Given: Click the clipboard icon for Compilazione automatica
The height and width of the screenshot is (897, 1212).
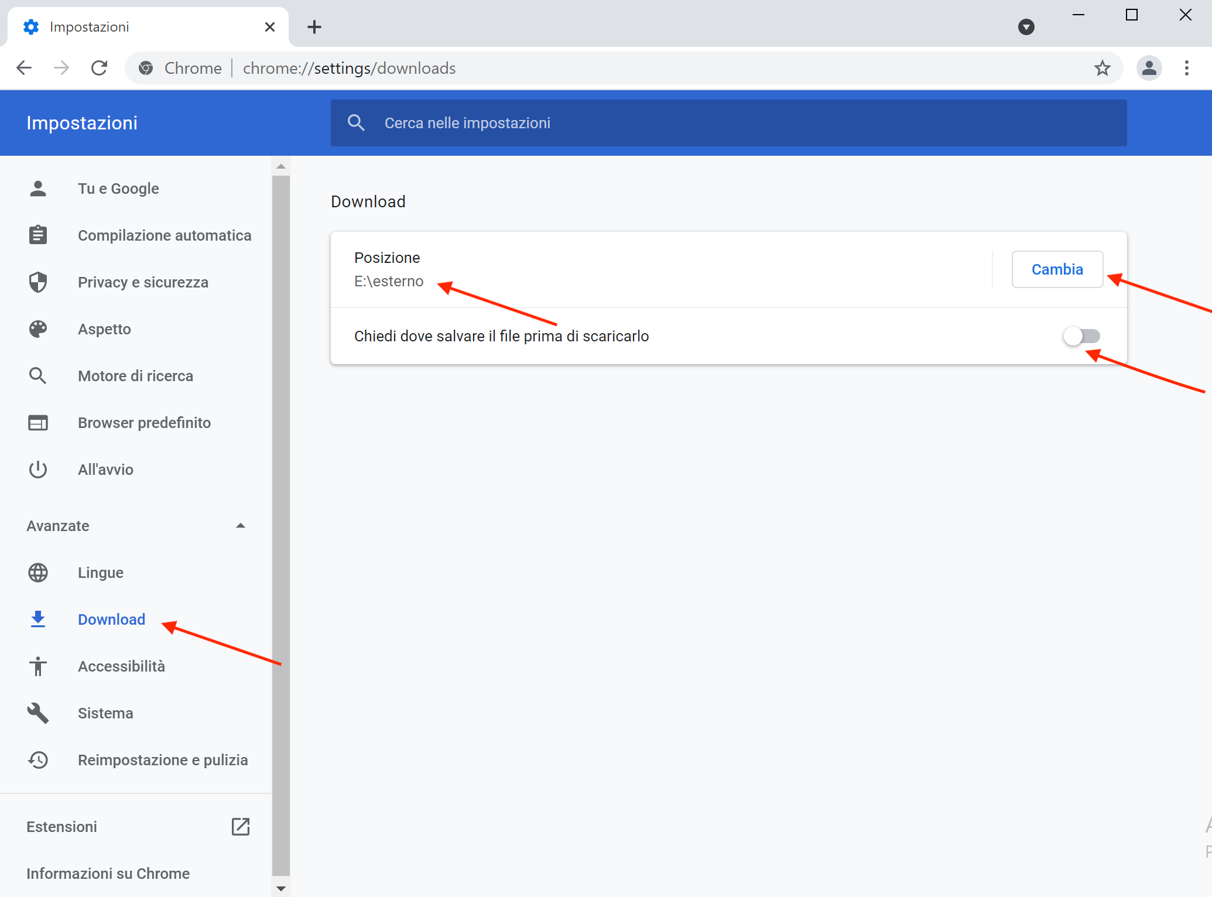Looking at the screenshot, I should (x=38, y=235).
